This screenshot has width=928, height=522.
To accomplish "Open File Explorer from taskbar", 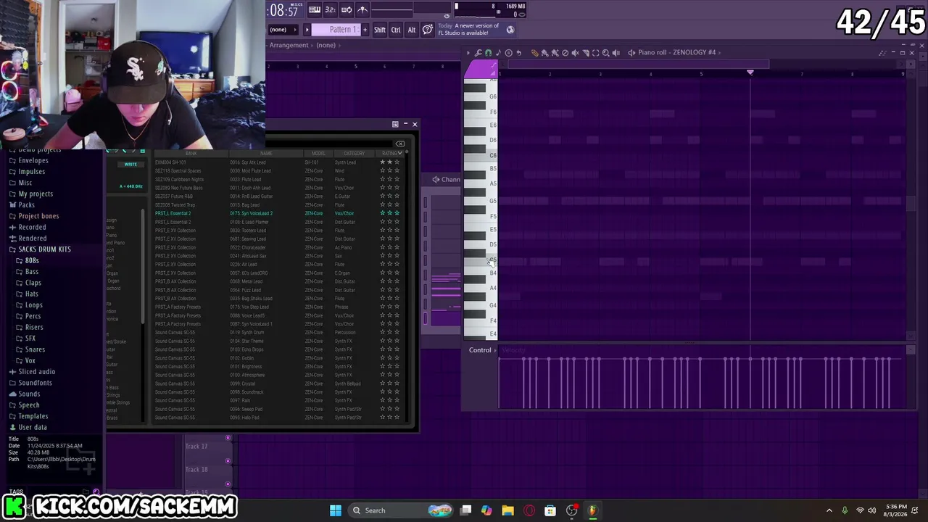I will pos(507,510).
